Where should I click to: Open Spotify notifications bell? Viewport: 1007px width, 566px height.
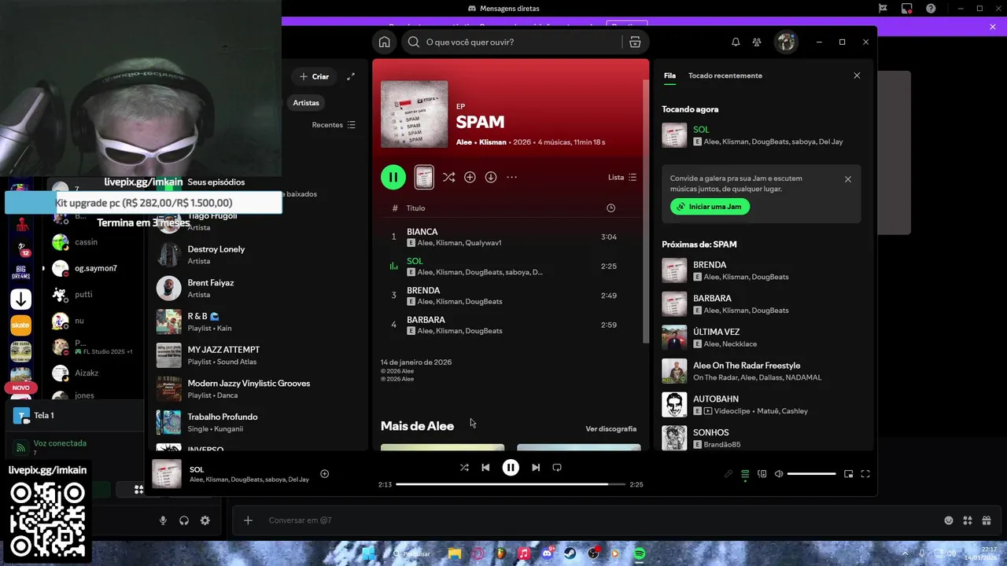[736, 42]
